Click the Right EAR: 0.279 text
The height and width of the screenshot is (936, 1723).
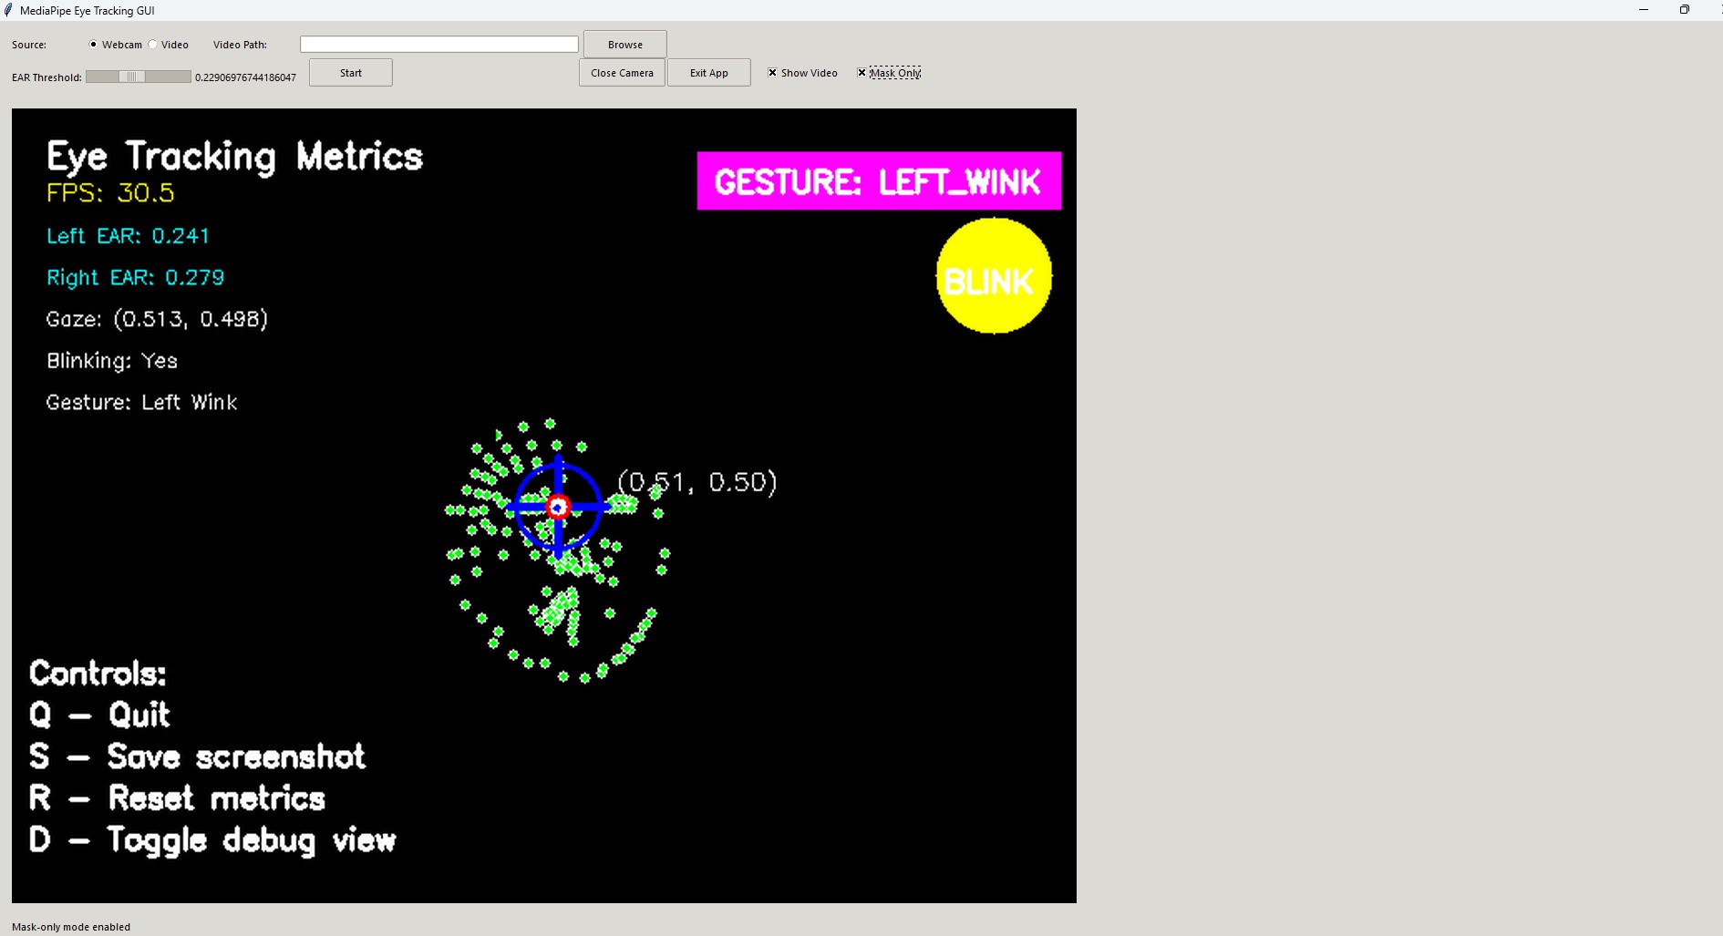click(135, 277)
